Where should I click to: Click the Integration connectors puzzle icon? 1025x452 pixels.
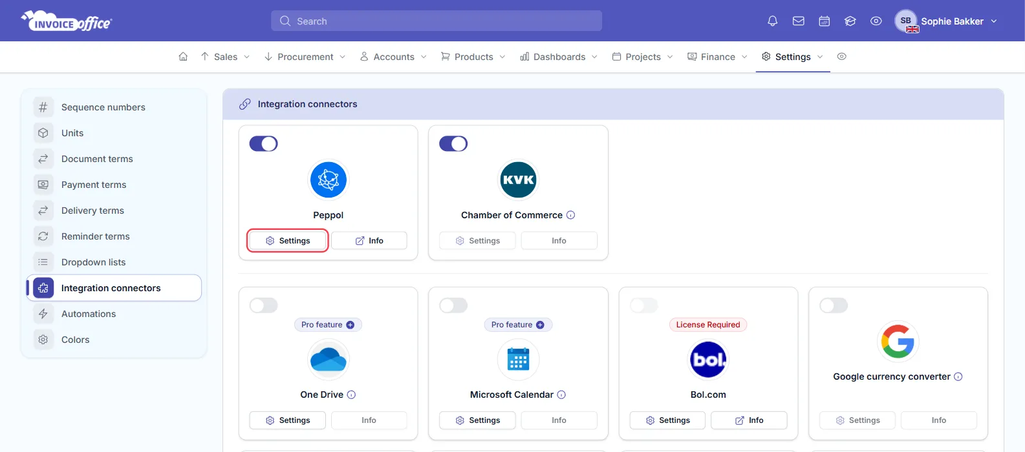tap(43, 288)
